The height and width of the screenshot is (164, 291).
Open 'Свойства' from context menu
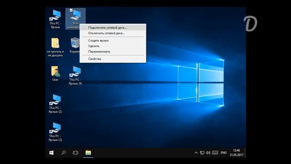[x=113, y=59]
